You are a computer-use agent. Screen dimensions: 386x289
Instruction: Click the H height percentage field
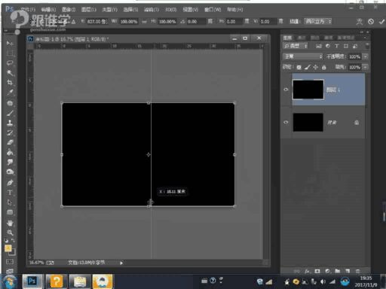tap(167, 22)
